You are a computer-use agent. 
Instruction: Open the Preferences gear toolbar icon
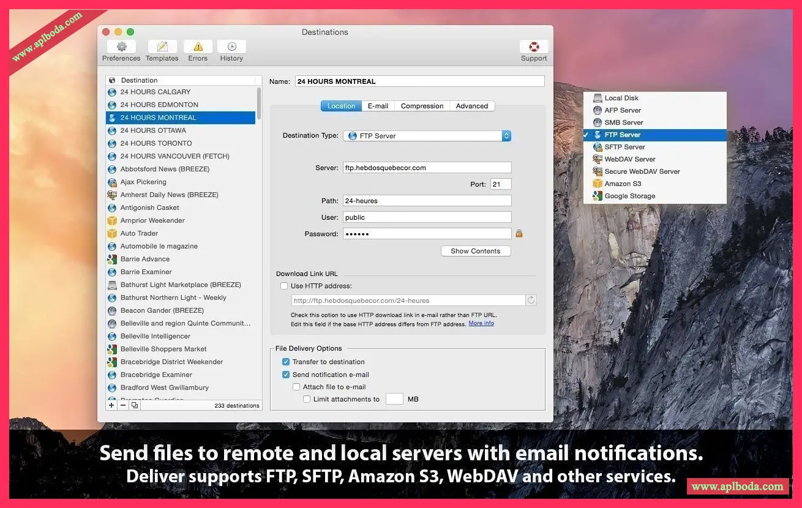click(x=121, y=47)
